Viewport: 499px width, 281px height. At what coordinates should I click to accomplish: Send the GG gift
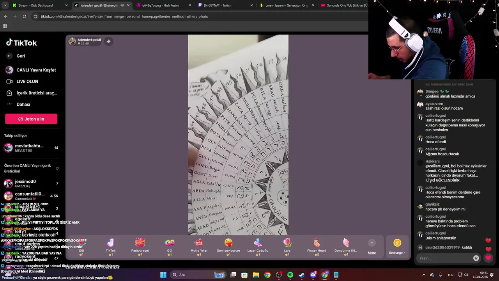170,247
